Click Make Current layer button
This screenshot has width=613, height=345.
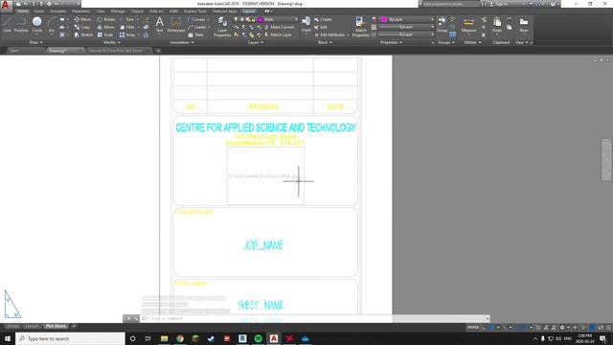pos(279,27)
